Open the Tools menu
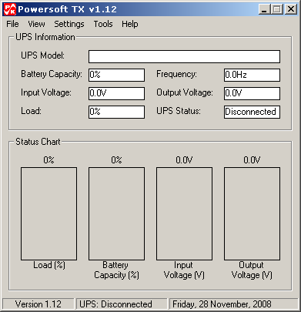The height and width of the screenshot is (312, 301). 103,24
